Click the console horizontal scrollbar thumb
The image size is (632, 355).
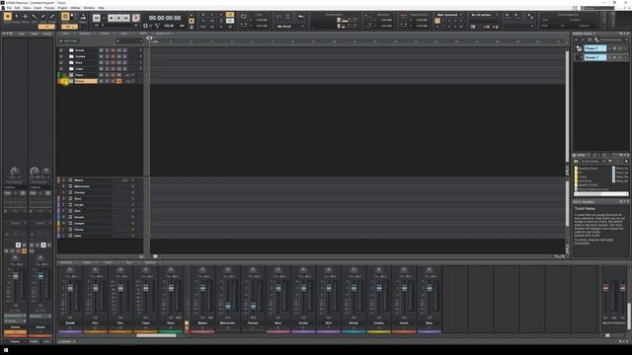point(156,335)
